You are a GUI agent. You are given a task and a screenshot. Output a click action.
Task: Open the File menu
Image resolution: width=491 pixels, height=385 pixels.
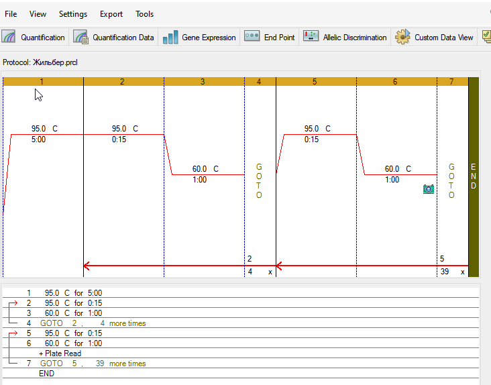11,13
